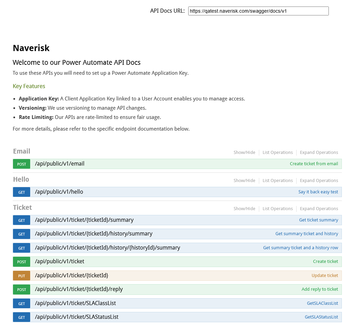Click the GET badge for /api/public/v1/hello
347x326 pixels.
pos(22,192)
